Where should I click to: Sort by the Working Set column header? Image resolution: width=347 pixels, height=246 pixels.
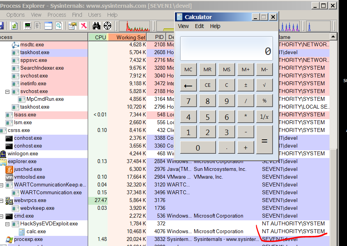pos(127,37)
